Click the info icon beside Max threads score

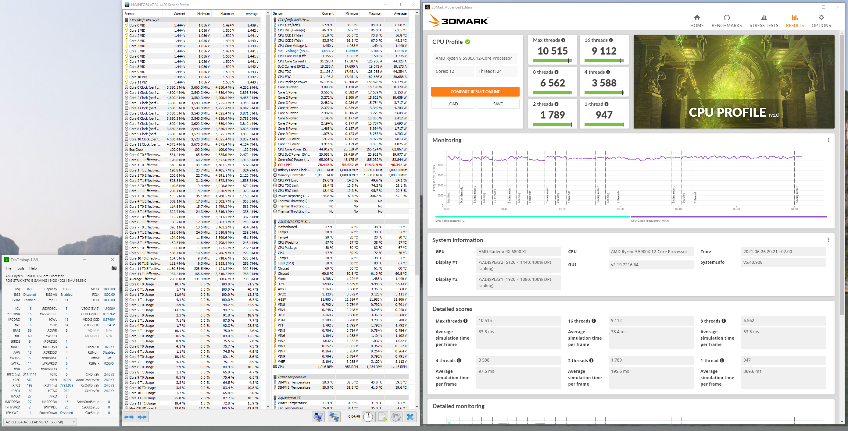(x=563, y=40)
